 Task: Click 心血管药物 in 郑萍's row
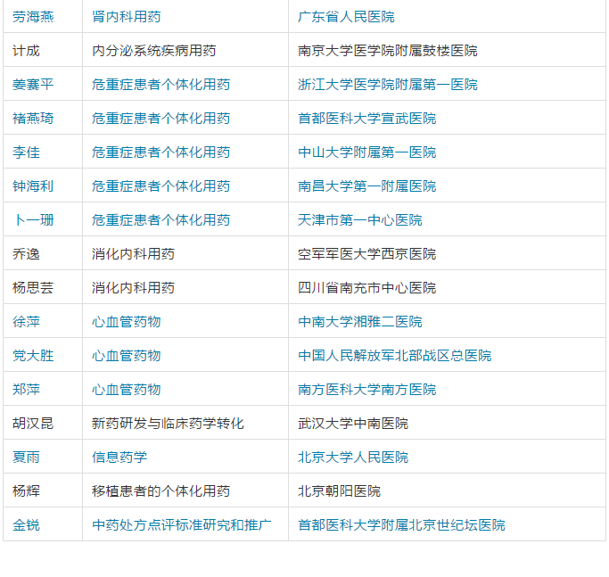[127, 389]
